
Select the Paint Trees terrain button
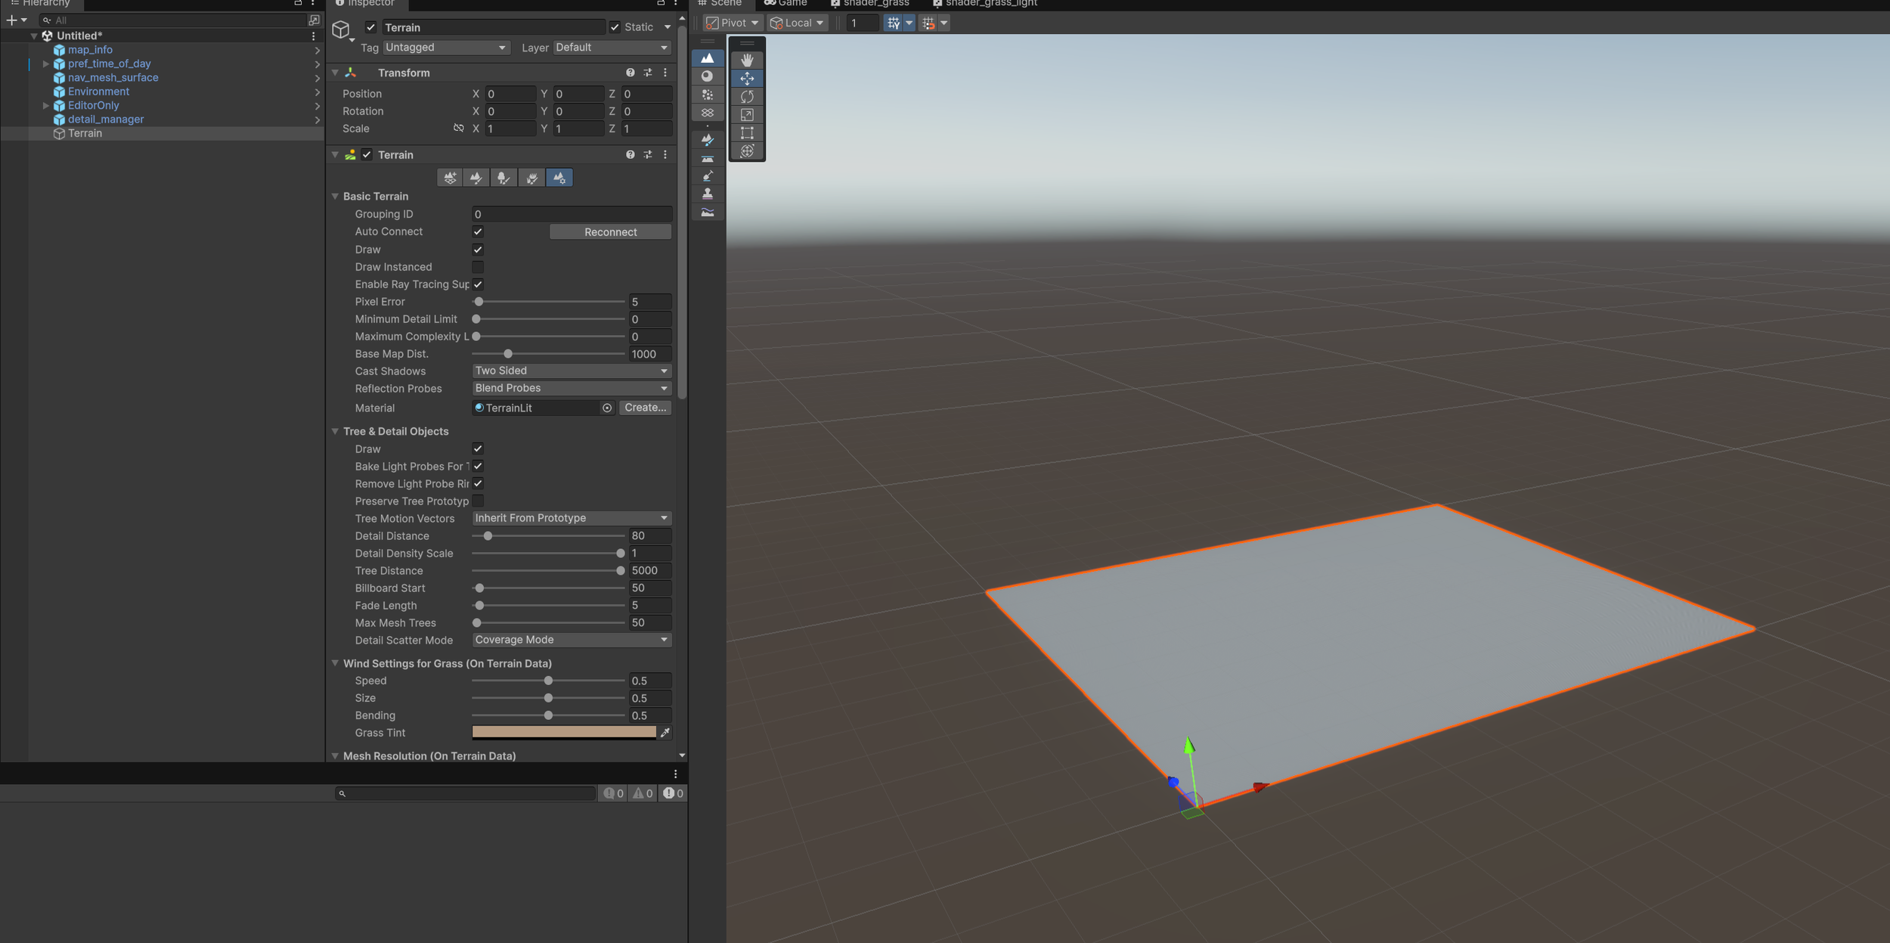point(503,178)
